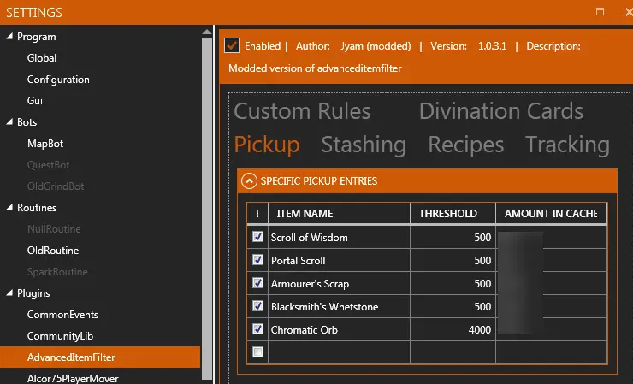Select the Tracking tab
The width and height of the screenshot is (633, 384).
coord(567,145)
